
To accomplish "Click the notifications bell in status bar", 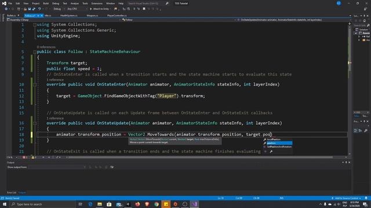I will click(366, 198).
